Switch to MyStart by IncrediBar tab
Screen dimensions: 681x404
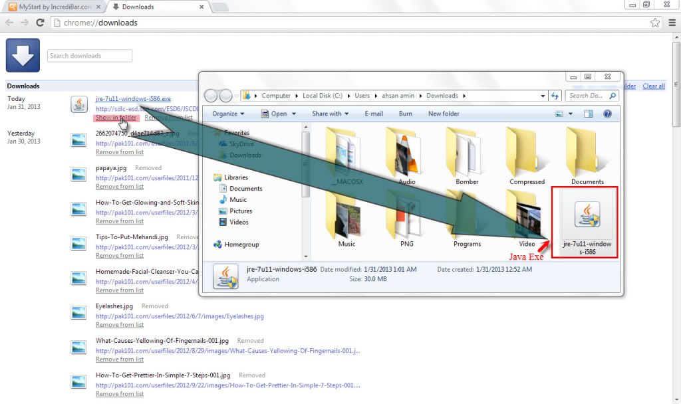(55, 7)
